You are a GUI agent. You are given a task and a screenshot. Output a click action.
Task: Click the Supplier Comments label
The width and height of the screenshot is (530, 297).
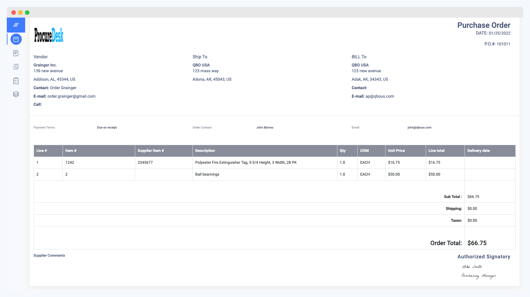pyautogui.click(x=49, y=255)
